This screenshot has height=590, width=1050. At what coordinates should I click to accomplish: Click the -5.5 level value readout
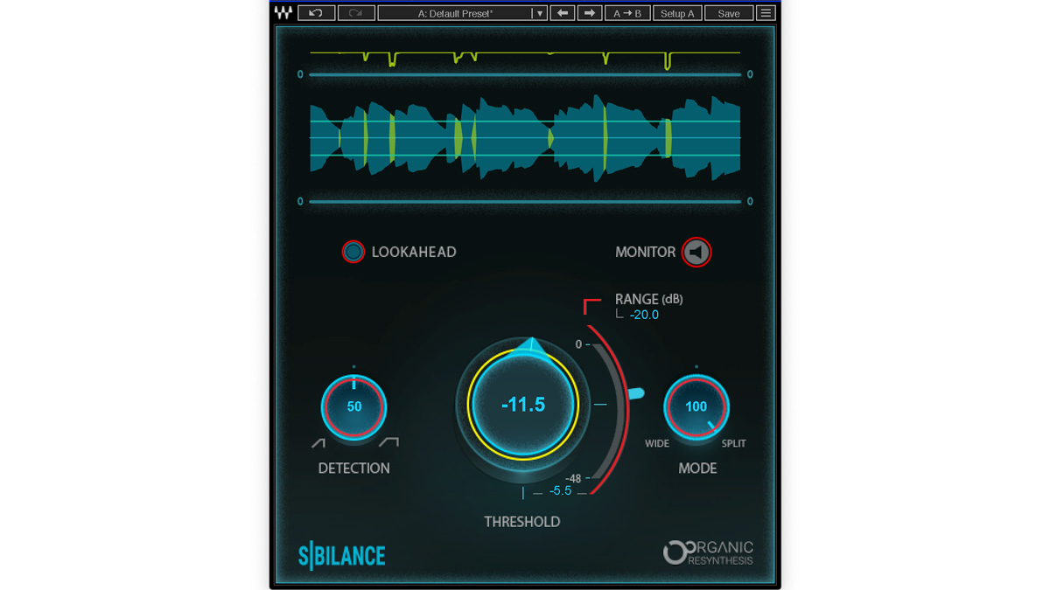coord(560,491)
